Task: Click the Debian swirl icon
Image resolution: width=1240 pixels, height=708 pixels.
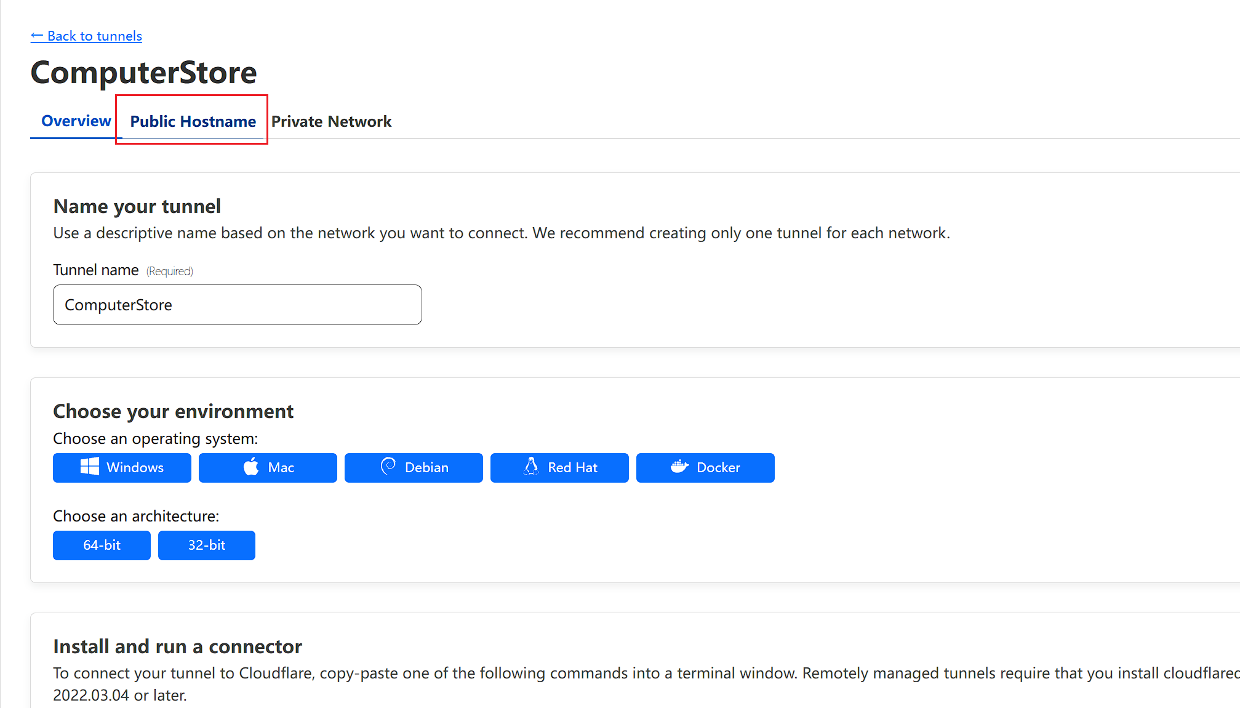Action: 388,466
